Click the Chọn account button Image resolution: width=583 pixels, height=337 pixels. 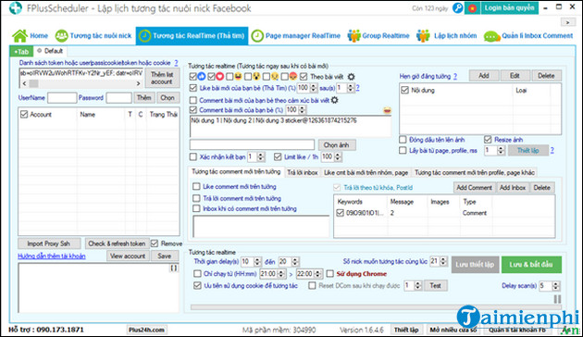click(167, 98)
